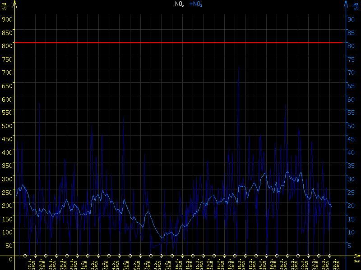This screenshot has width=361, height=270.
Task: Select the NOx legend label
Action: (180, 4)
